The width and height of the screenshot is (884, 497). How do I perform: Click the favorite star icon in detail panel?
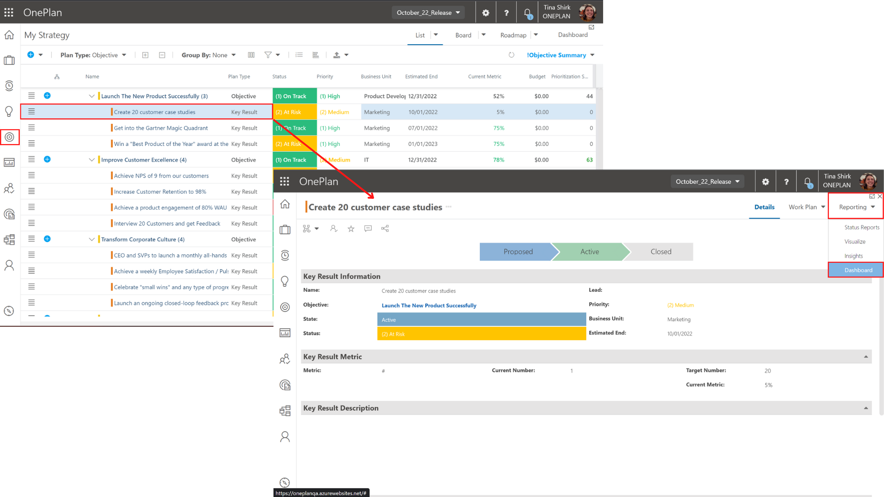(351, 228)
